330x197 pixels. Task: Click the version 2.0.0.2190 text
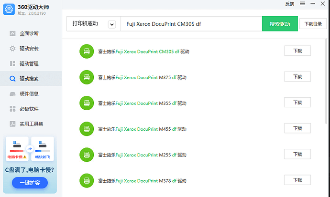(x=32, y=13)
